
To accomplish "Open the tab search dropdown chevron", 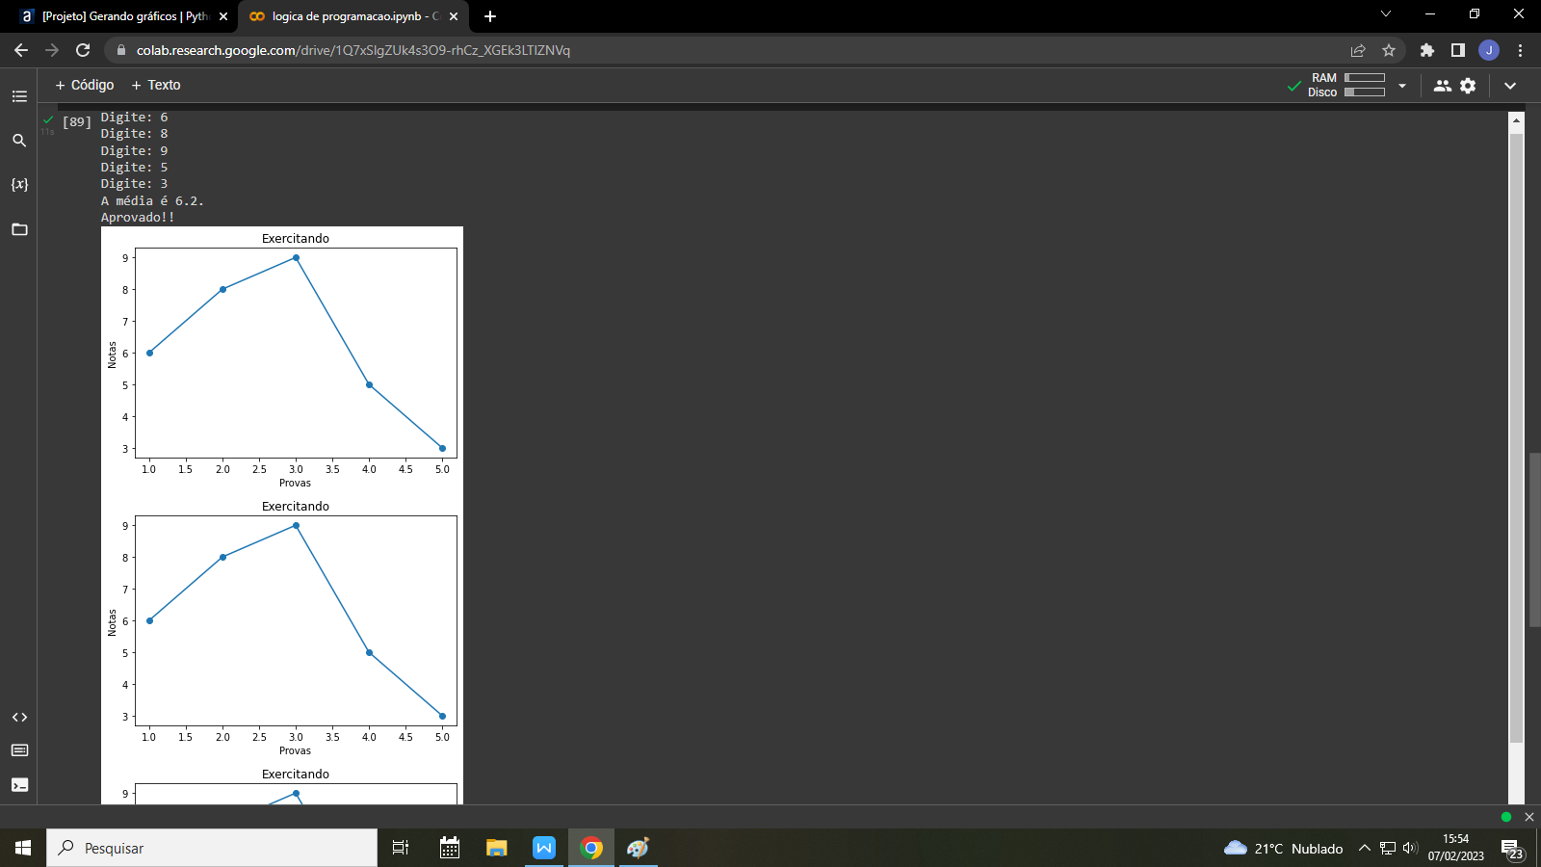I will [1386, 13].
